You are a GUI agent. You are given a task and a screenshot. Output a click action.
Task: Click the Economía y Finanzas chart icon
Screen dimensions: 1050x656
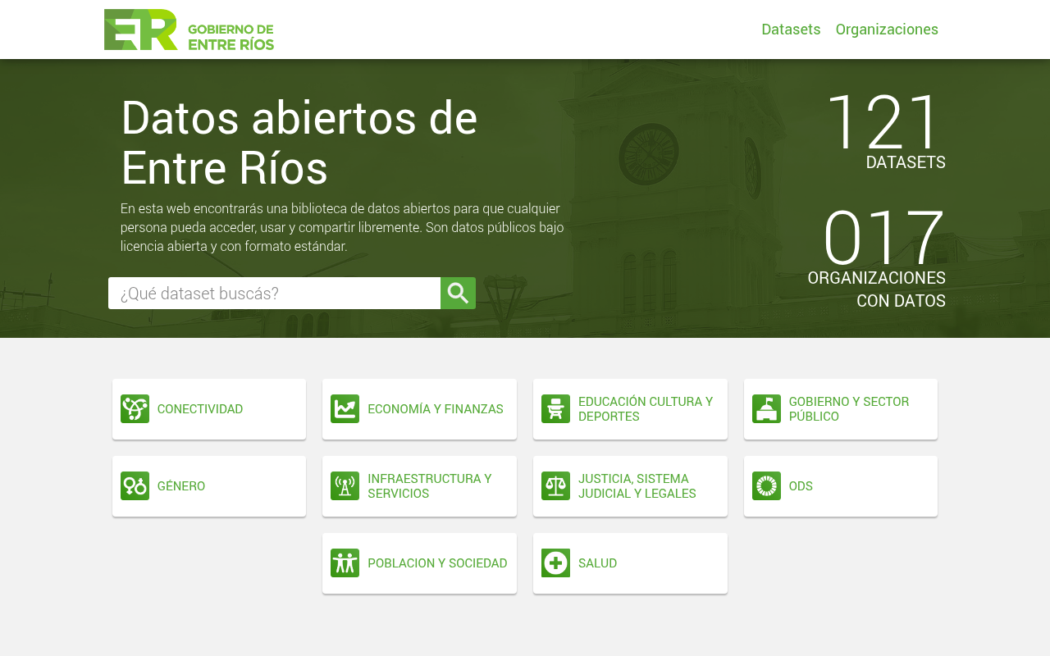(x=345, y=409)
